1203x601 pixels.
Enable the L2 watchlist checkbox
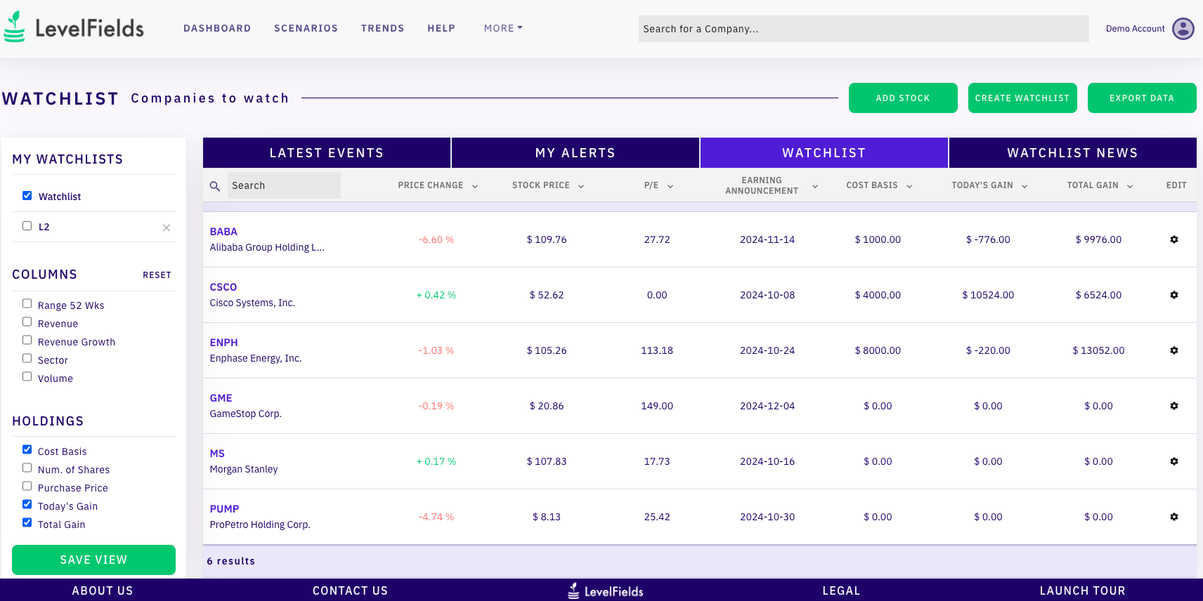coord(27,225)
